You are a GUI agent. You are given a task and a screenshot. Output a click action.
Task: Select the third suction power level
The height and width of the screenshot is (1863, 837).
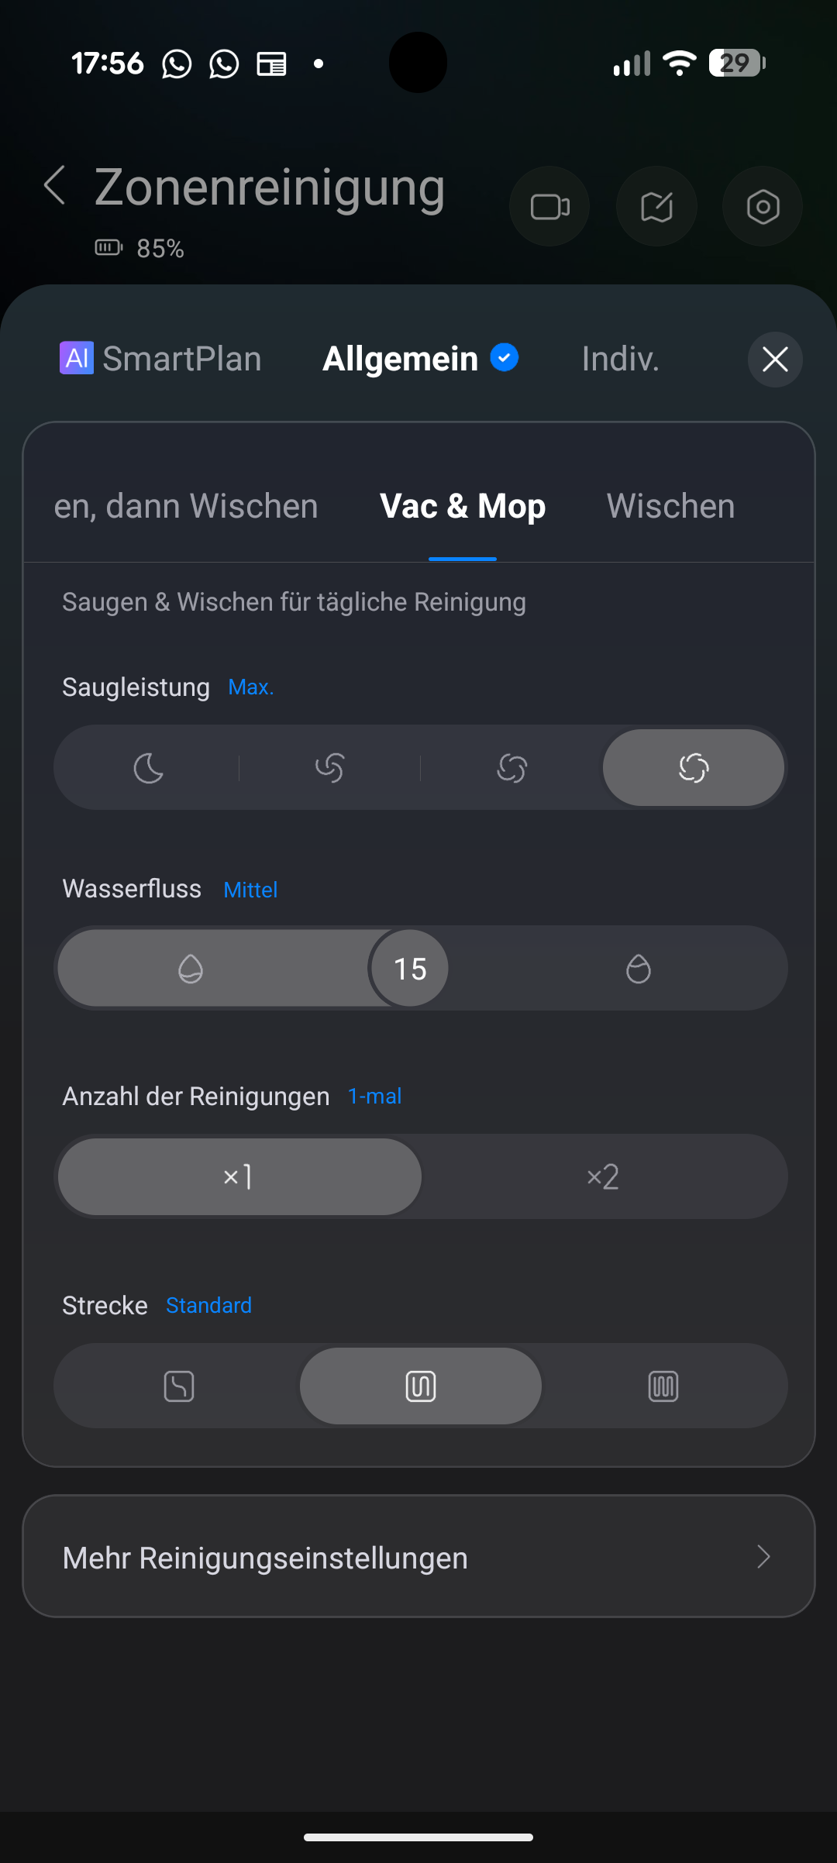(511, 769)
